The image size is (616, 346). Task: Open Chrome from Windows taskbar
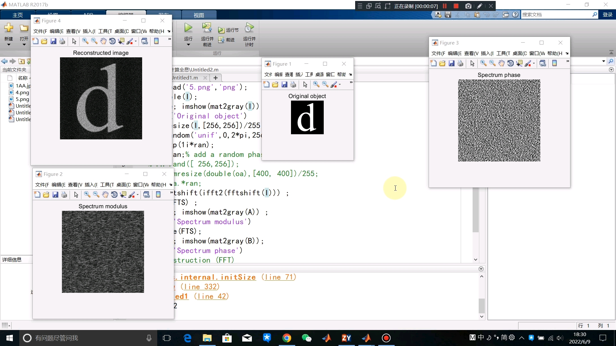pos(287,338)
